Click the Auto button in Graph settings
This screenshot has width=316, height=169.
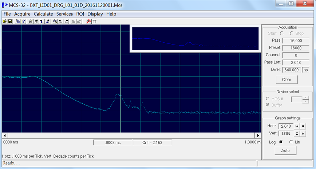[285, 151]
